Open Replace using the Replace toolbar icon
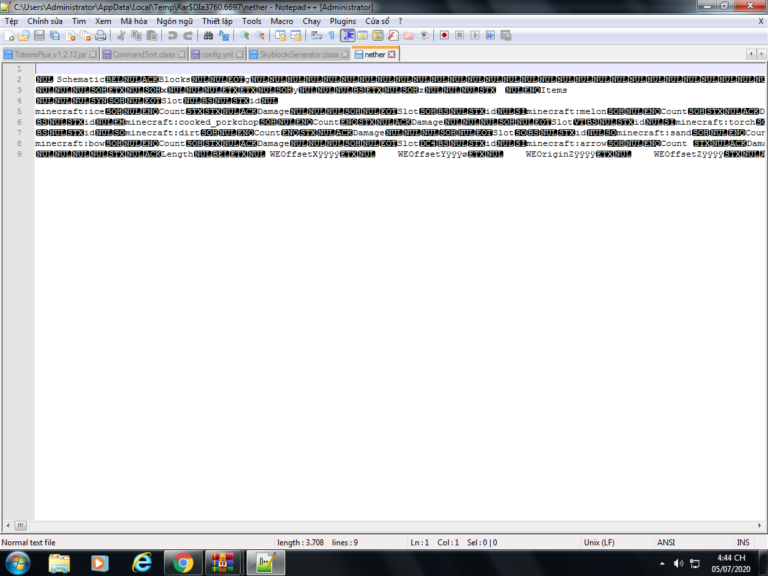The width and height of the screenshot is (768, 576). click(x=224, y=35)
